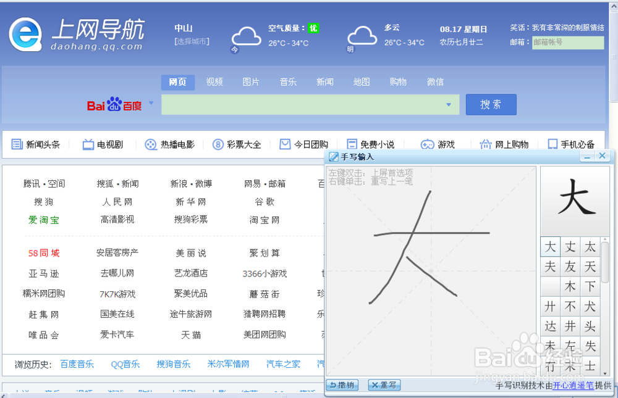Open the 汽车之家 history link
618x398 pixels.
click(283, 364)
